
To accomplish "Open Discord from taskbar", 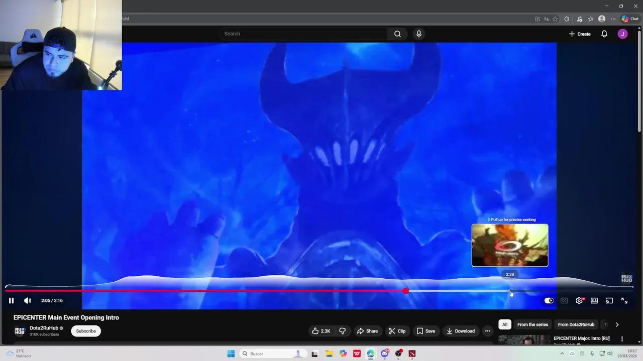I will pyautogui.click(x=385, y=353).
